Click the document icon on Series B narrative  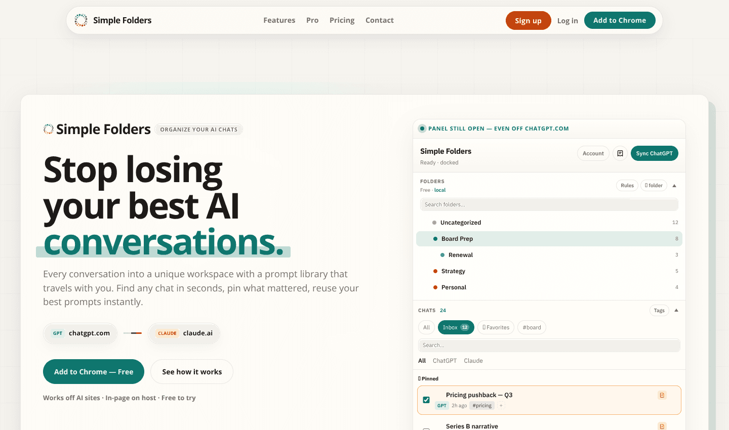coord(662,426)
